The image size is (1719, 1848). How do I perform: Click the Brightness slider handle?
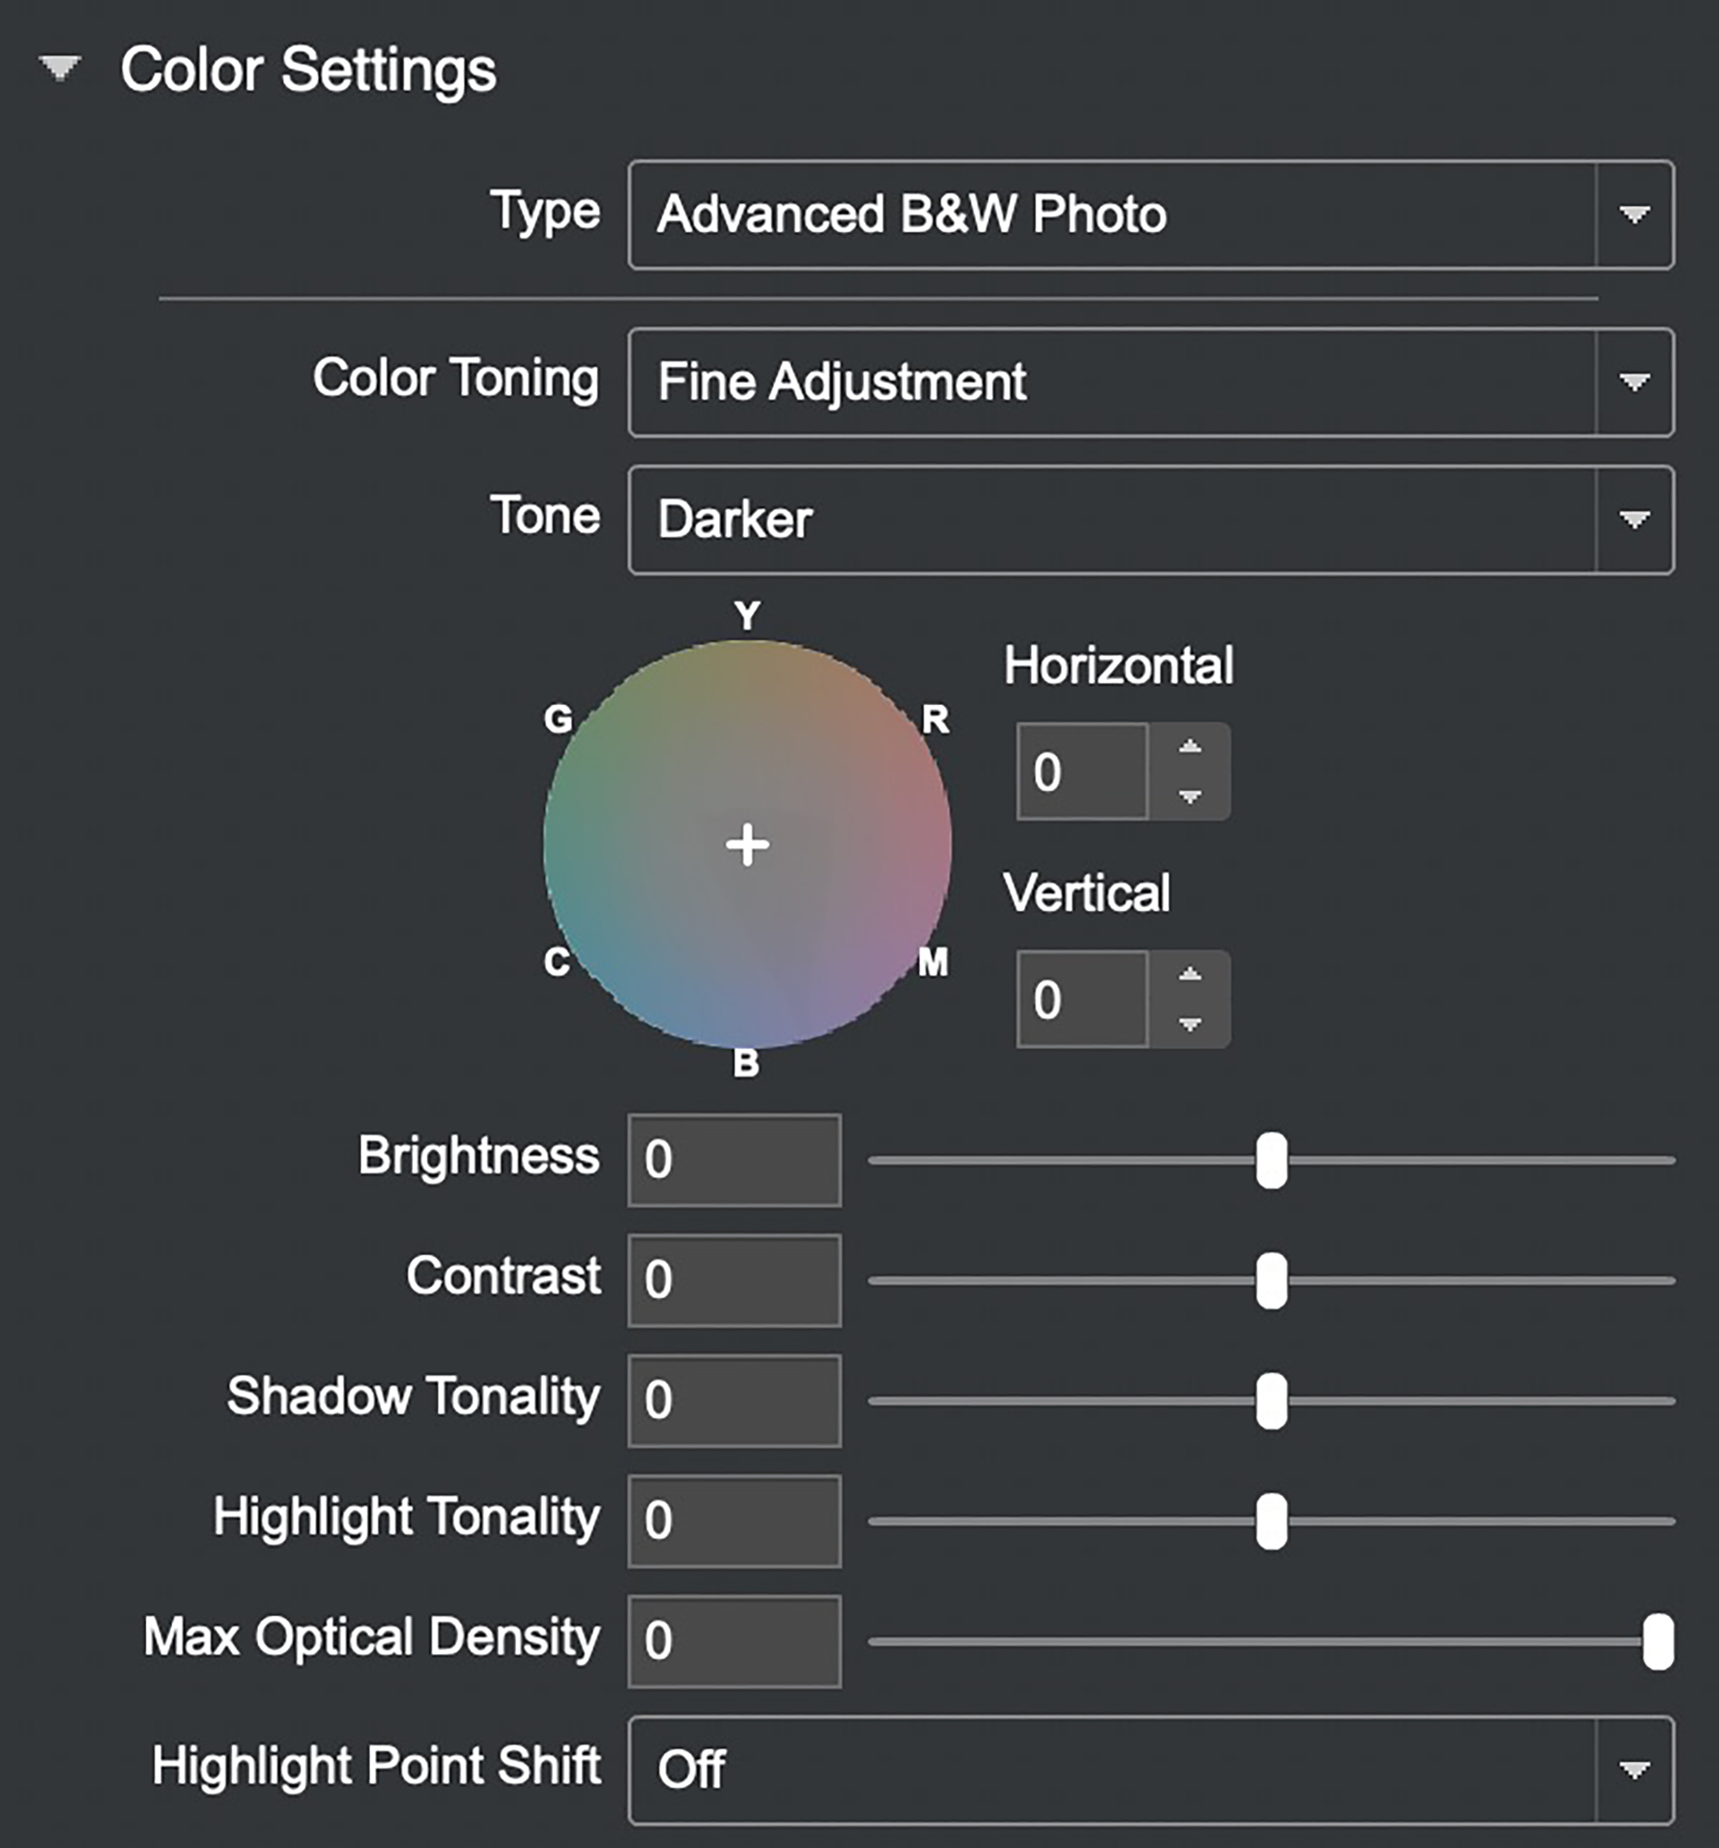click(1271, 1161)
